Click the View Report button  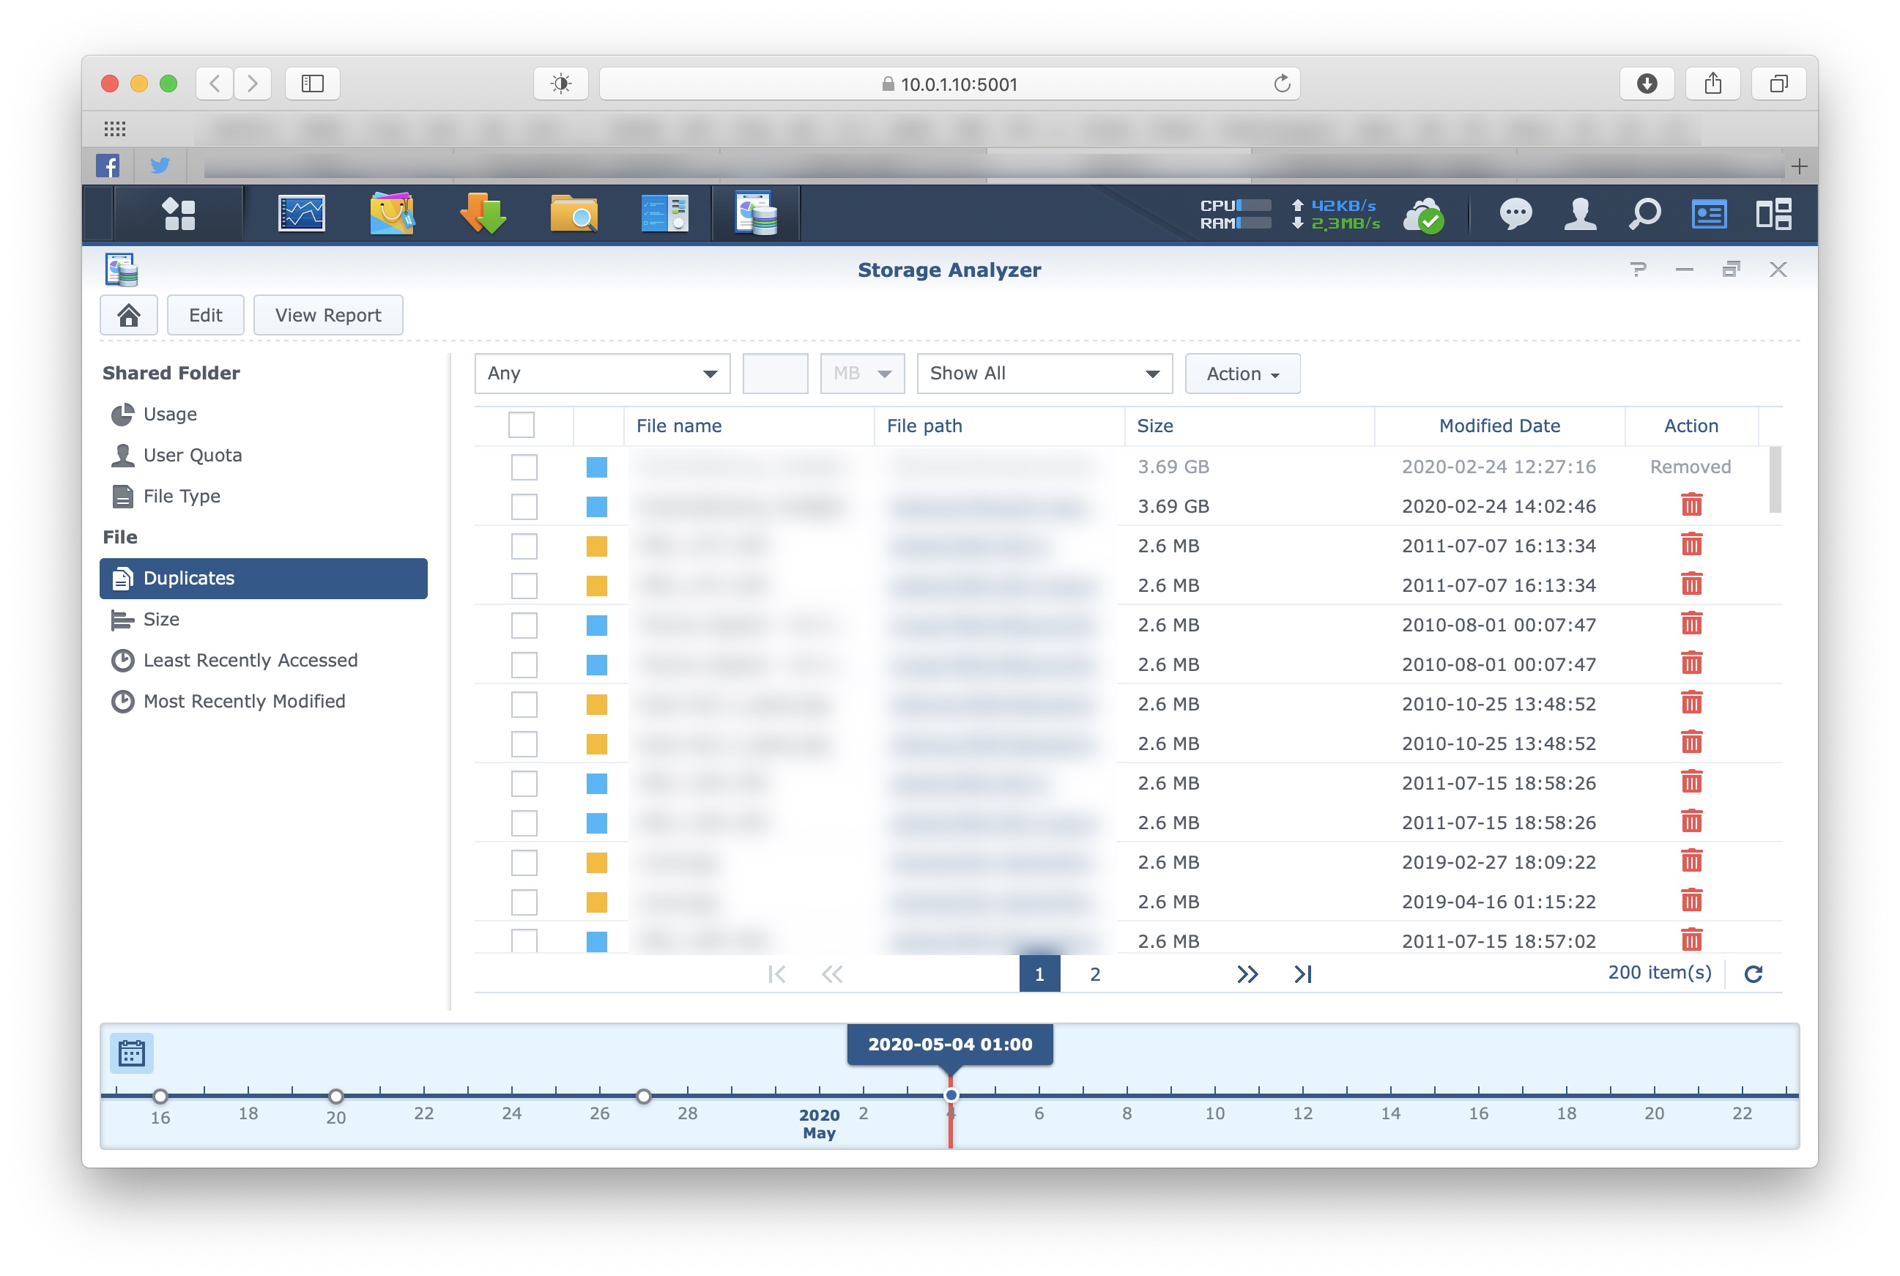327,315
